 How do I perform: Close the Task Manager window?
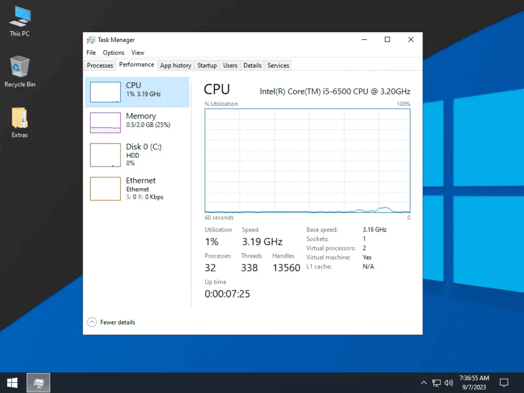click(410, 39)
